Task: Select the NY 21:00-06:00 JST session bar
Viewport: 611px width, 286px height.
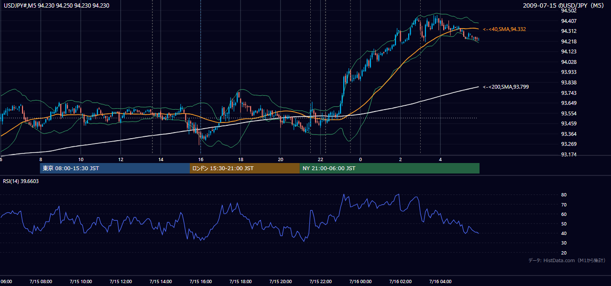Action: click(390, 168)
